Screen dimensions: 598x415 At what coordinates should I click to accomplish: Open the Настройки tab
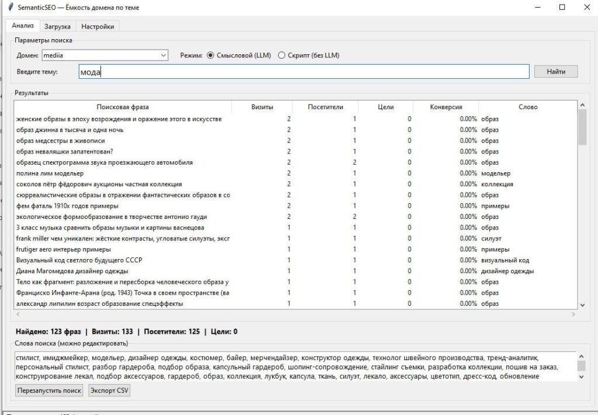(98, 26)
